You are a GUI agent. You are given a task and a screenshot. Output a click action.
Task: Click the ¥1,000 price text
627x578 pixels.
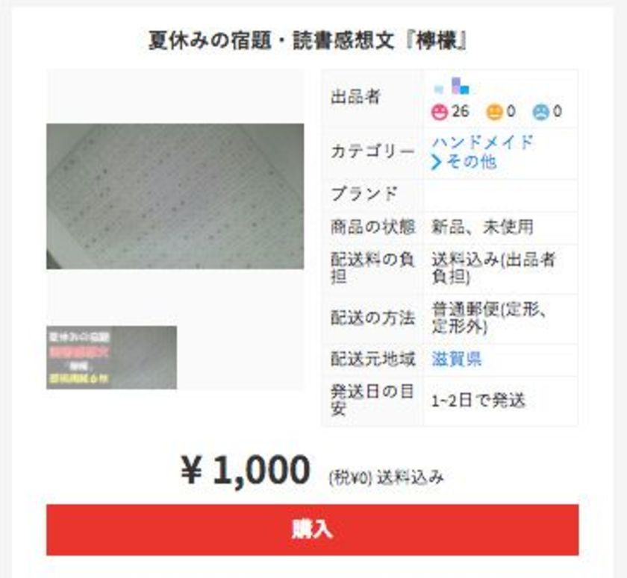click(x=246, y=471)
